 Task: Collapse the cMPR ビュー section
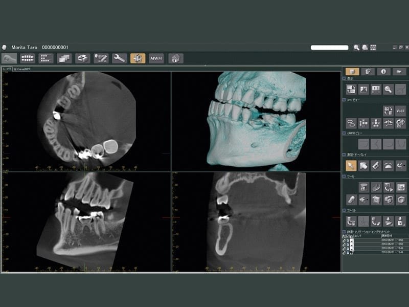point(344,133)
